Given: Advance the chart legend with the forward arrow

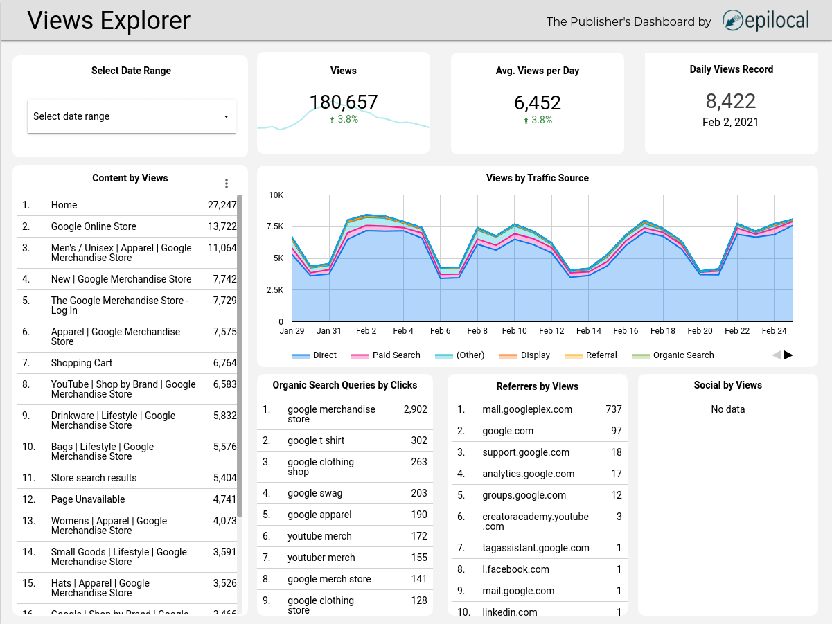Looking at the screenshot, I should pos(789,355).
